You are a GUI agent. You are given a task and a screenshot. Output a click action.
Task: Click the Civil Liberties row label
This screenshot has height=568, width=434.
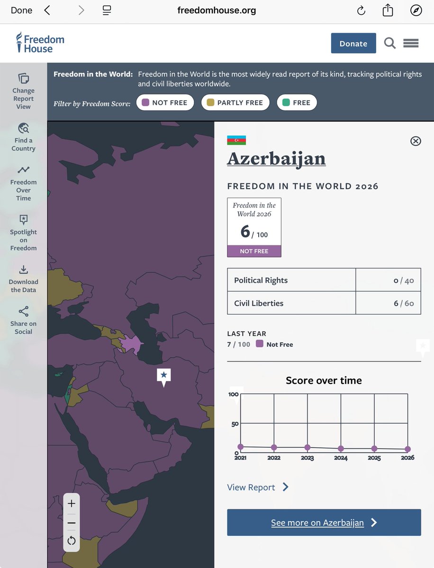pos(259,303)
